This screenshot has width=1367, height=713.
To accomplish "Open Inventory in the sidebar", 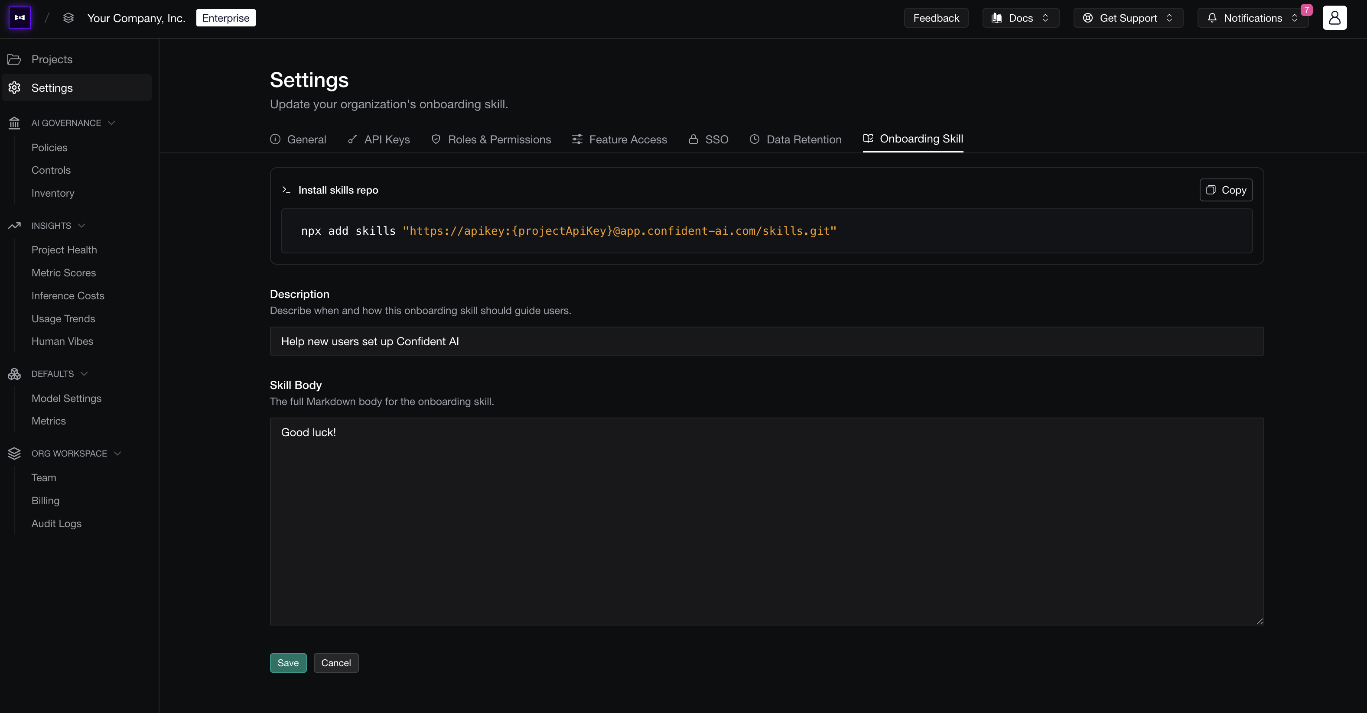I will (x=53, y=193).
